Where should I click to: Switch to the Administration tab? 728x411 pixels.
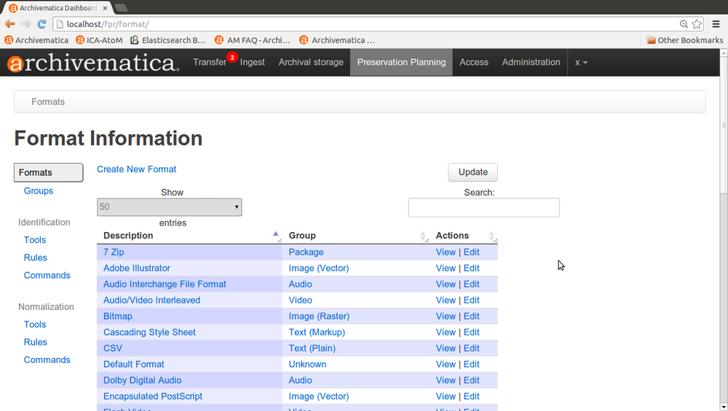[x=531, y=63]
